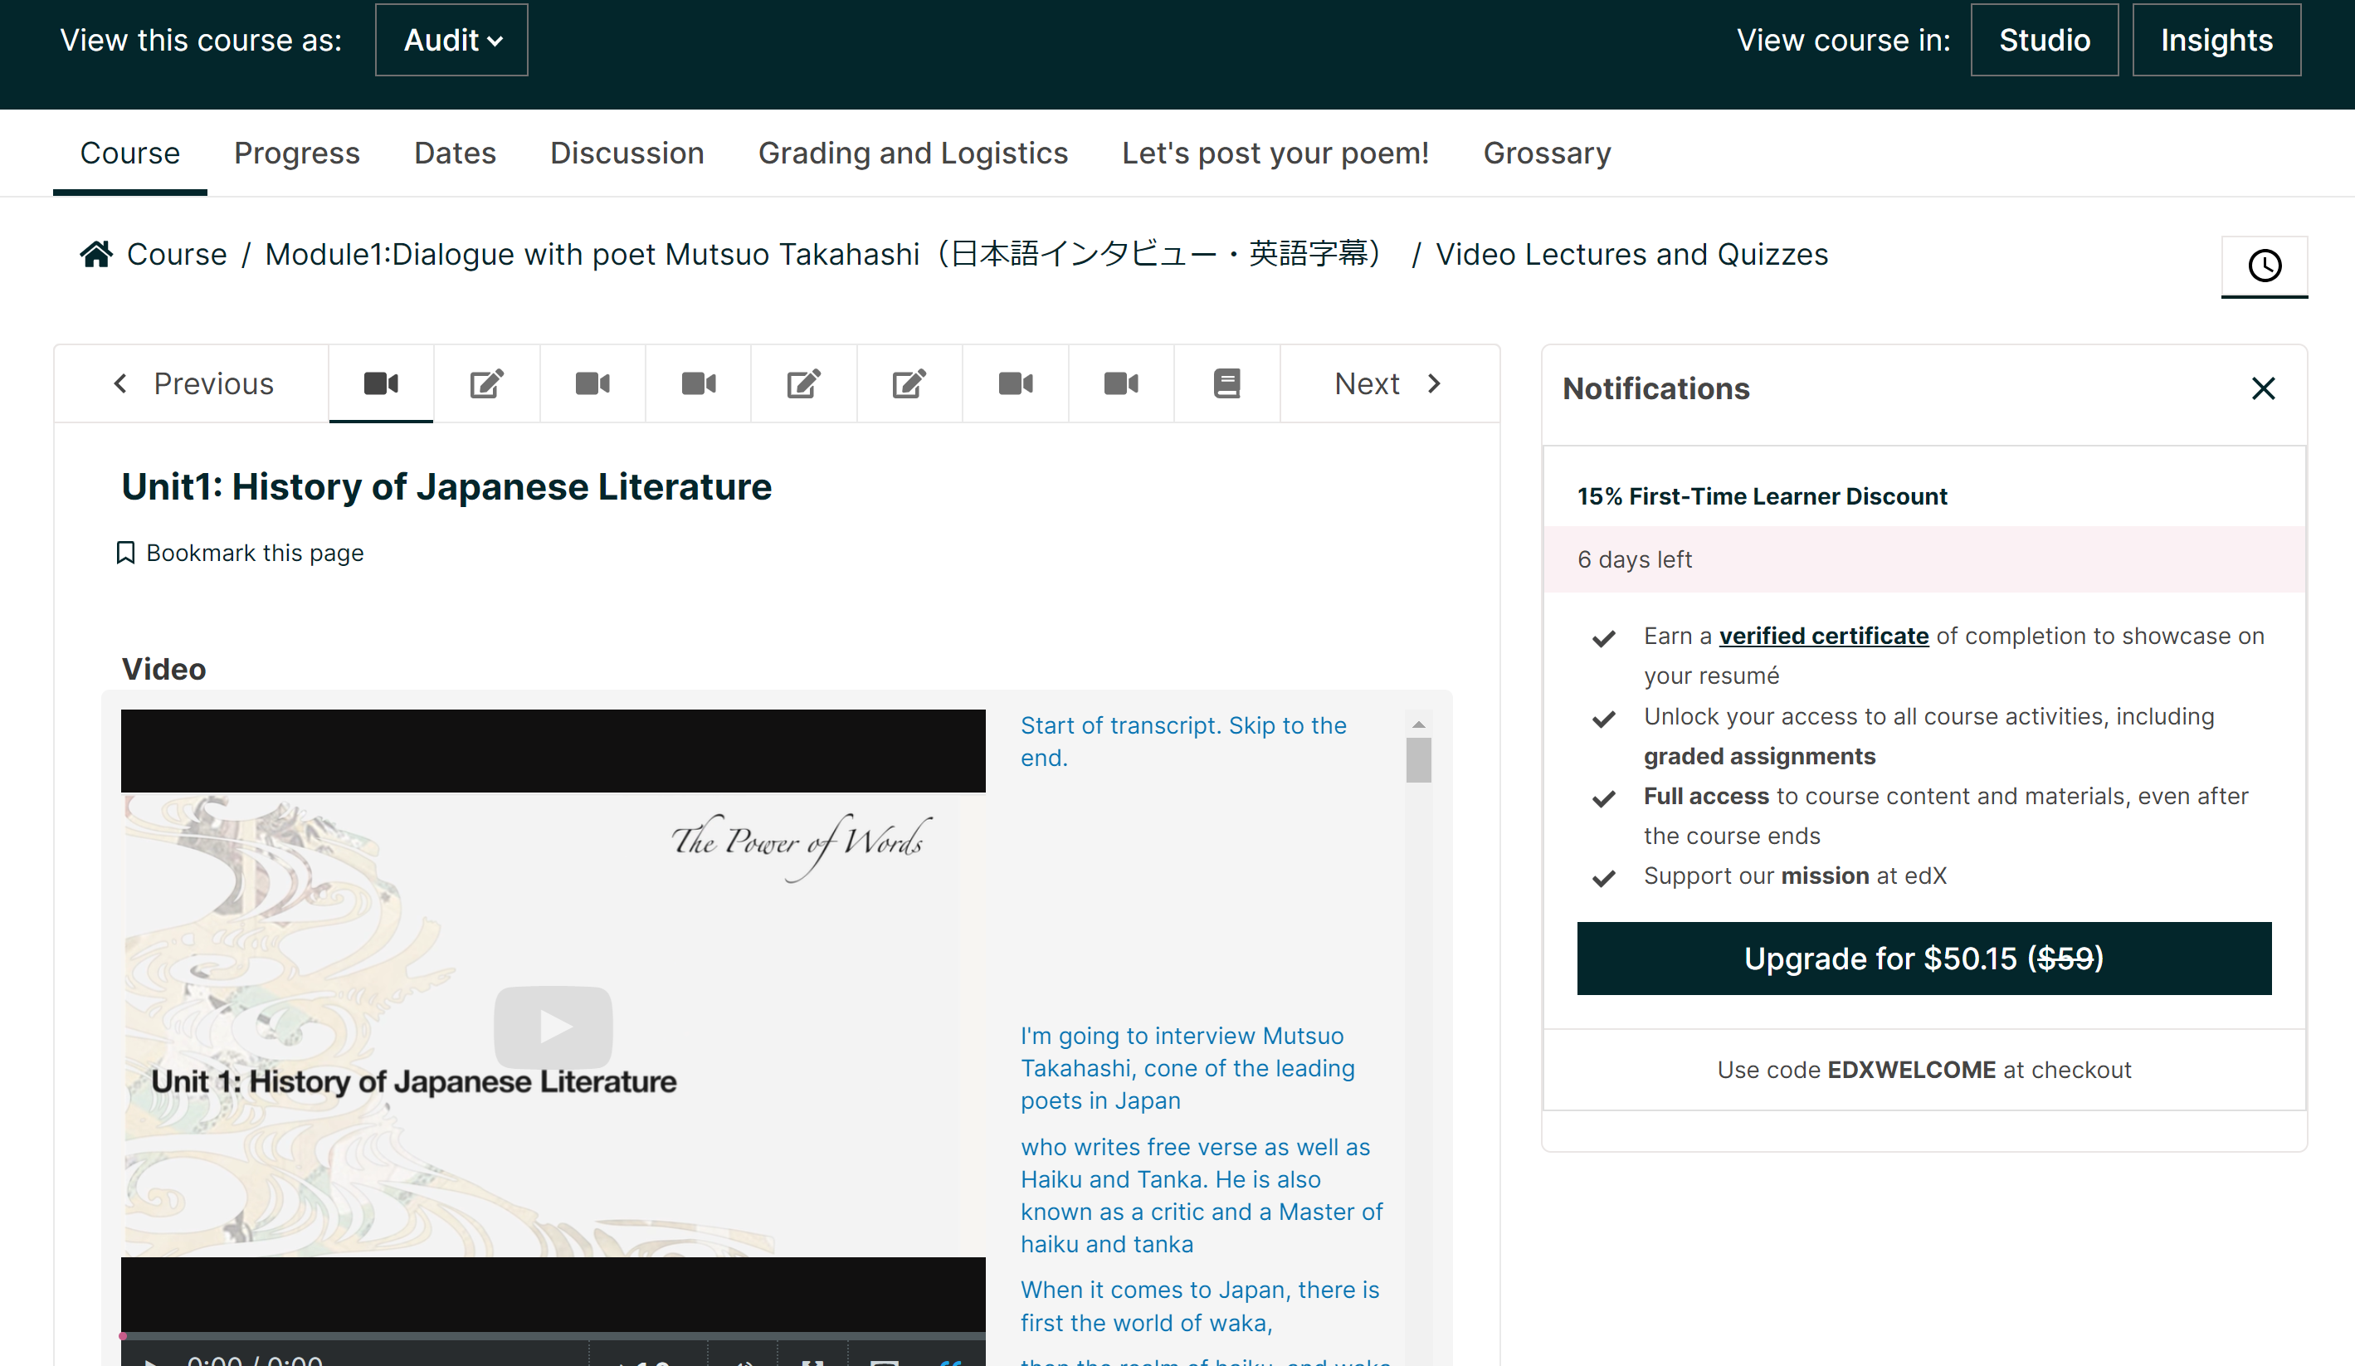The height and width of the screenshot is (1366, 2355).
Task: Open the final video camera unit icon
Action: coord(1120,383)
